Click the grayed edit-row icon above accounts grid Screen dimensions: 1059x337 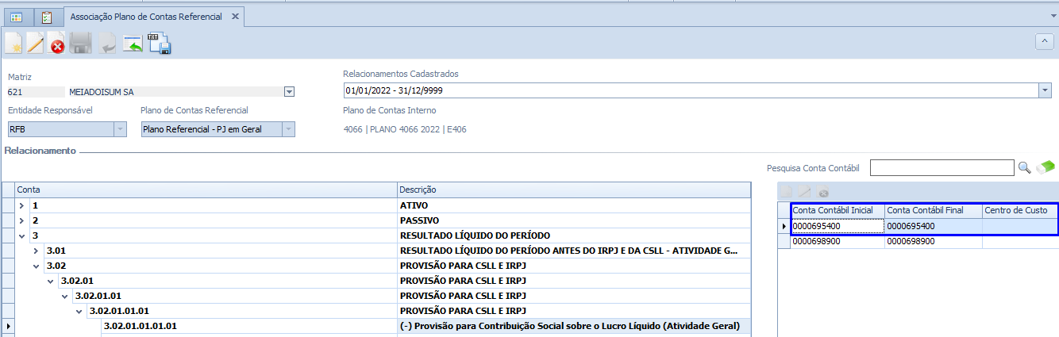[805, 192]
